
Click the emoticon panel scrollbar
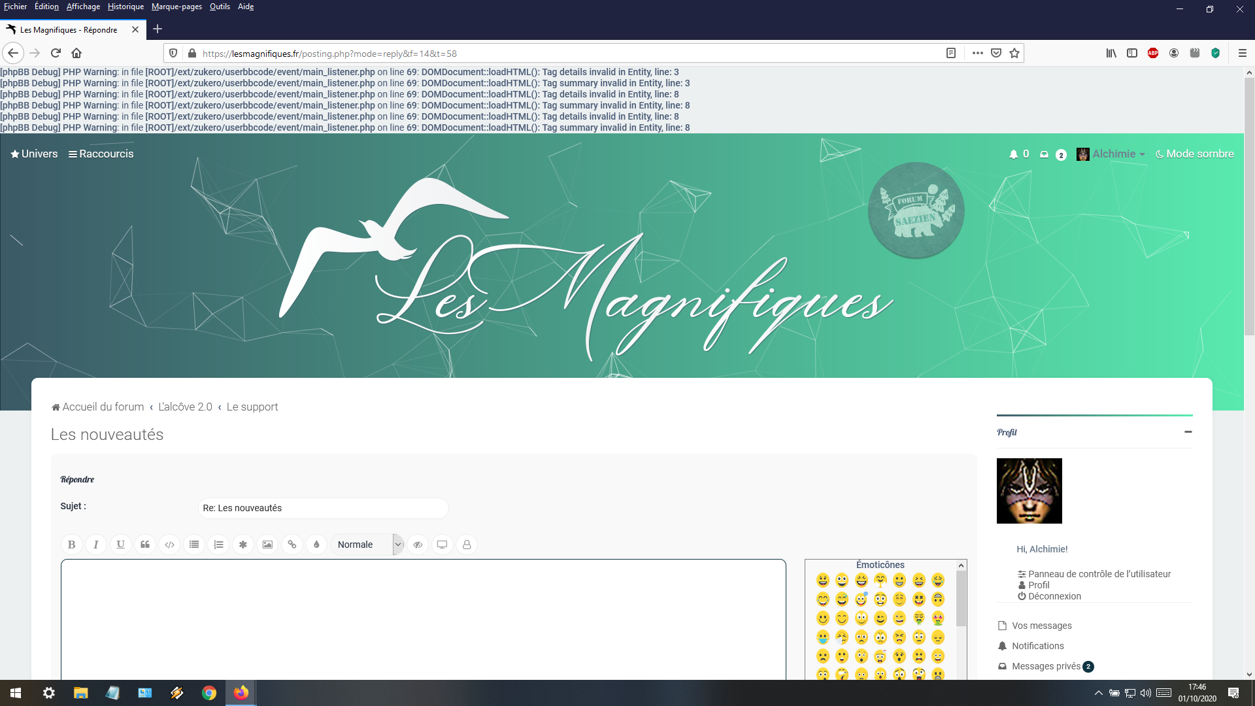961,598
